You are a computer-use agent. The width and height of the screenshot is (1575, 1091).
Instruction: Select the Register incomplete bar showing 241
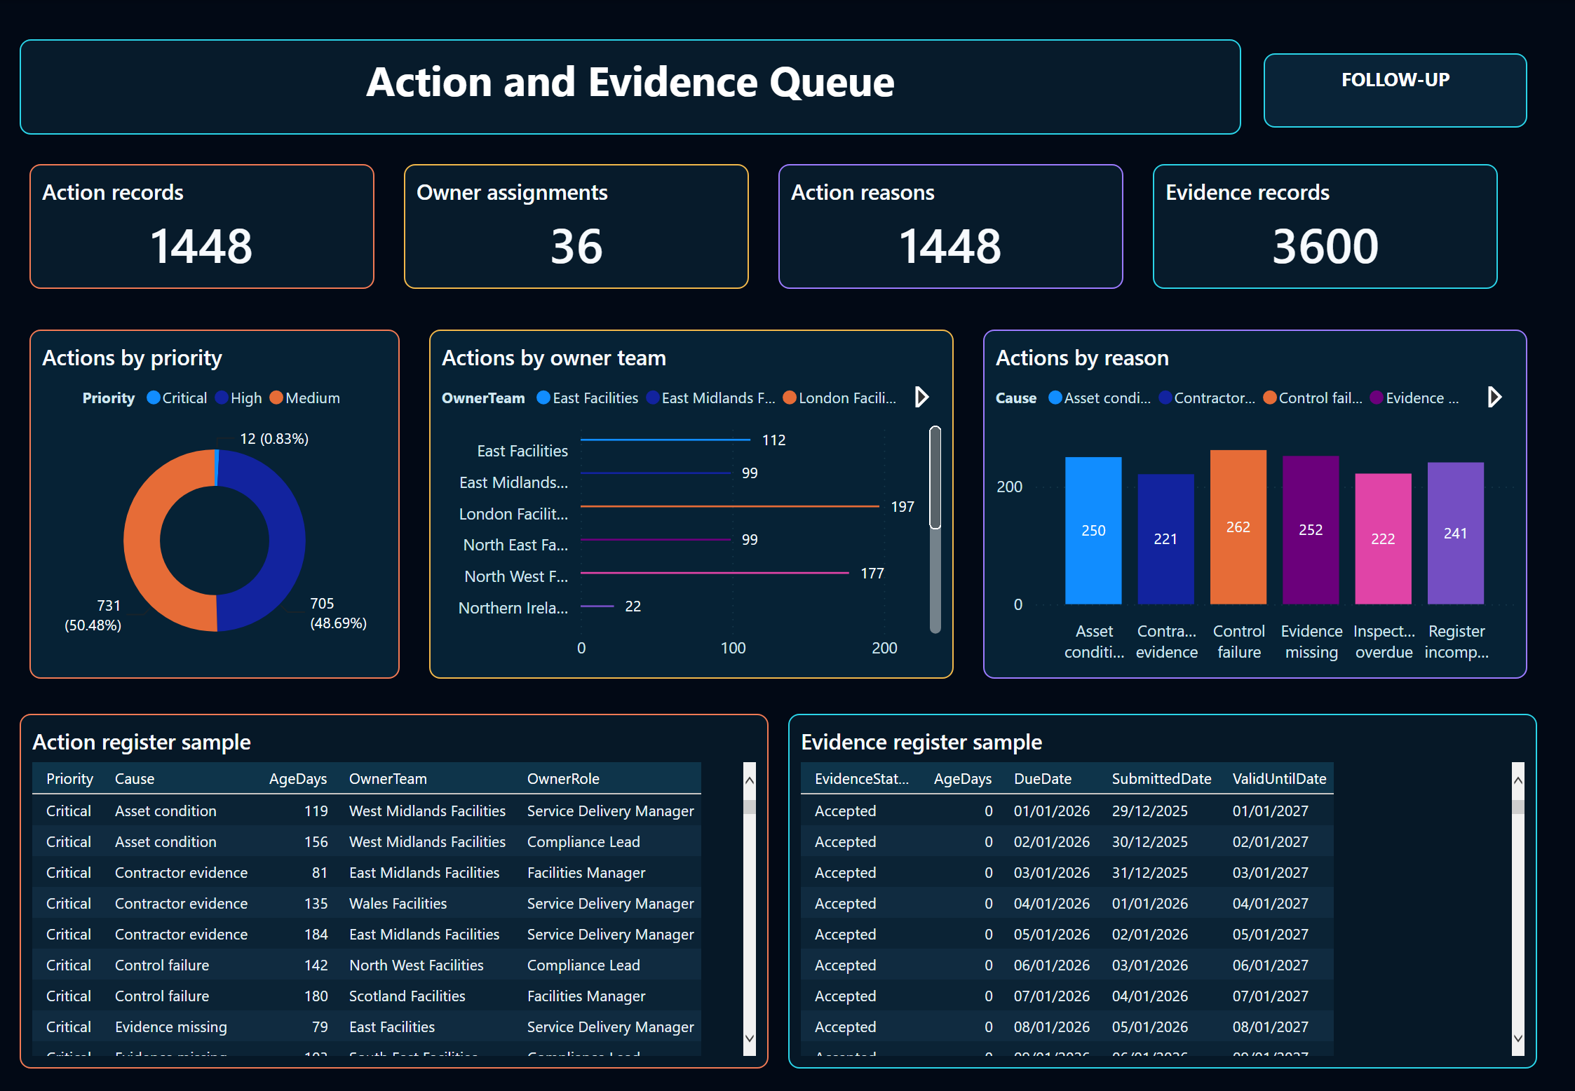pos(1456,533)
